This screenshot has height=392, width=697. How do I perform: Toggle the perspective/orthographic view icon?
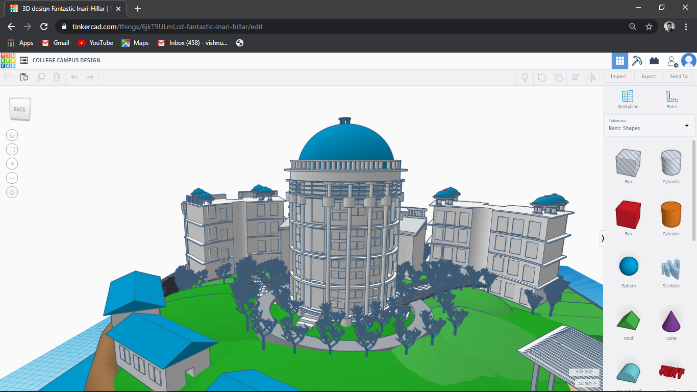point(12,192)
